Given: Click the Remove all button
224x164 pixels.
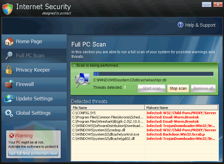Looking at the screenshot, I should pos(203,88).
